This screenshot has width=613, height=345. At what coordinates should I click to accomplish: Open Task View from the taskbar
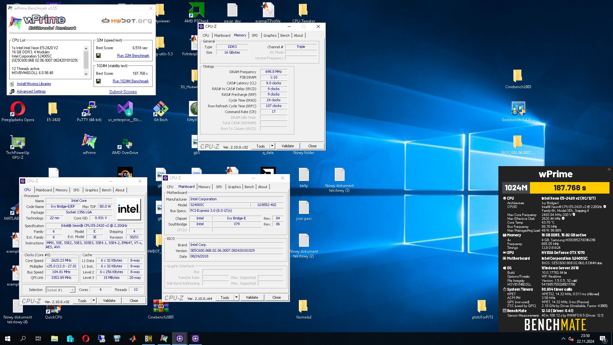pos(38,339)
